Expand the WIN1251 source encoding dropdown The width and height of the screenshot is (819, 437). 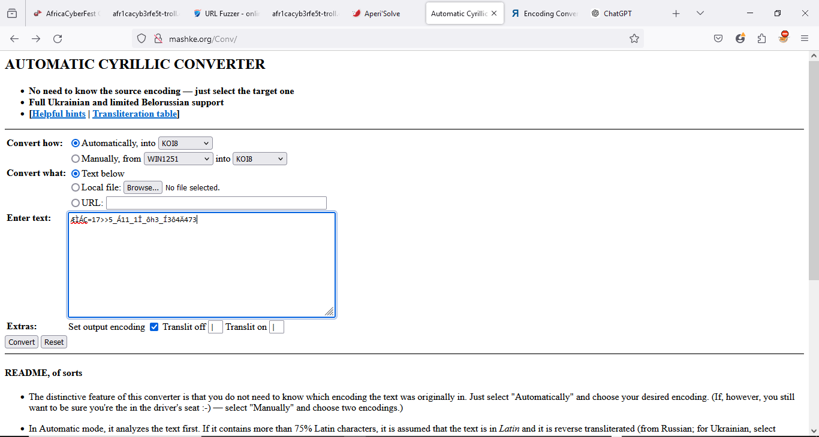tap(179, 159)
